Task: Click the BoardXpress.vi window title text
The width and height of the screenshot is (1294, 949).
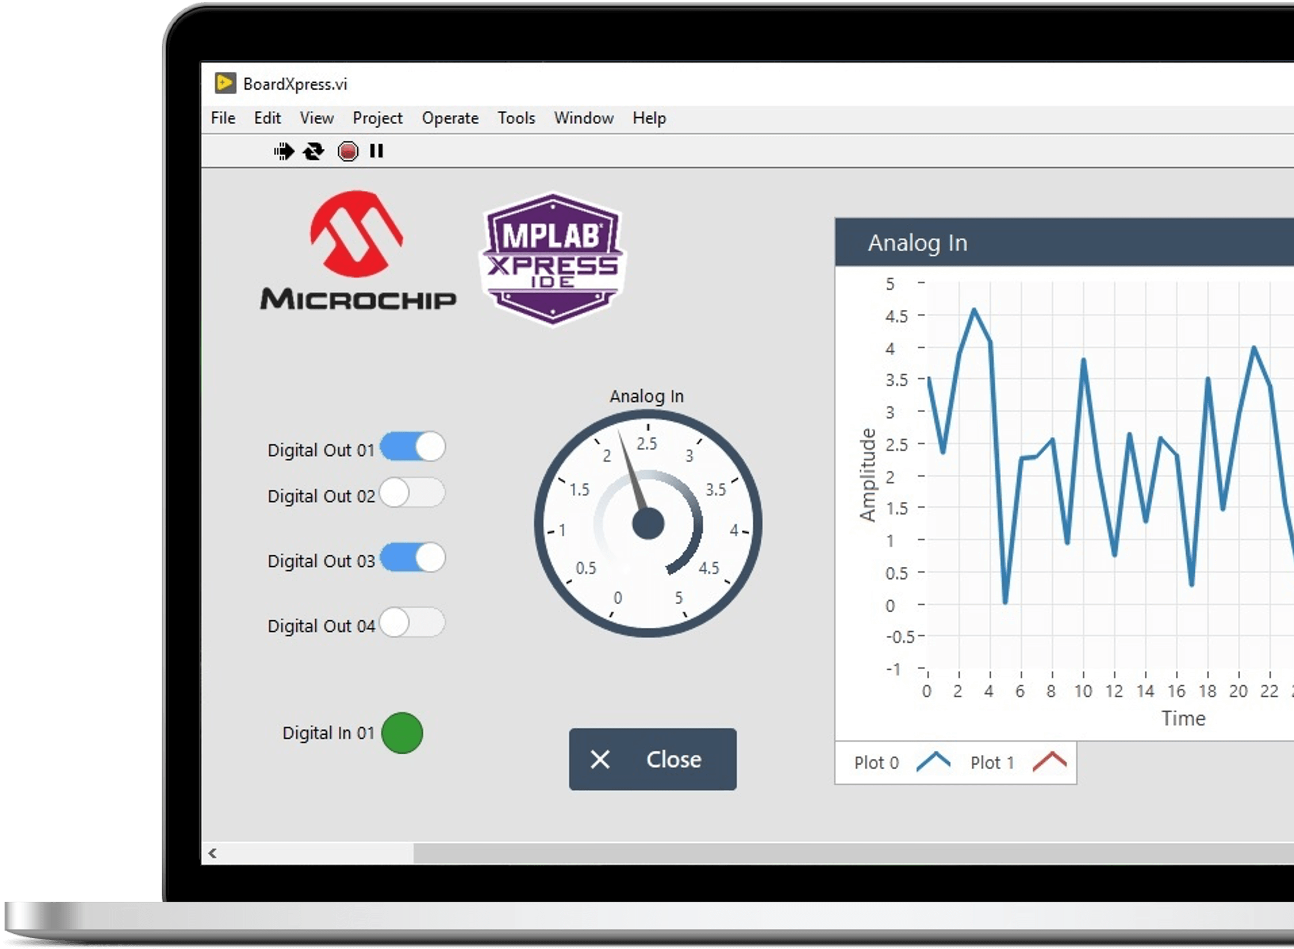Action: tap(295, 84)
